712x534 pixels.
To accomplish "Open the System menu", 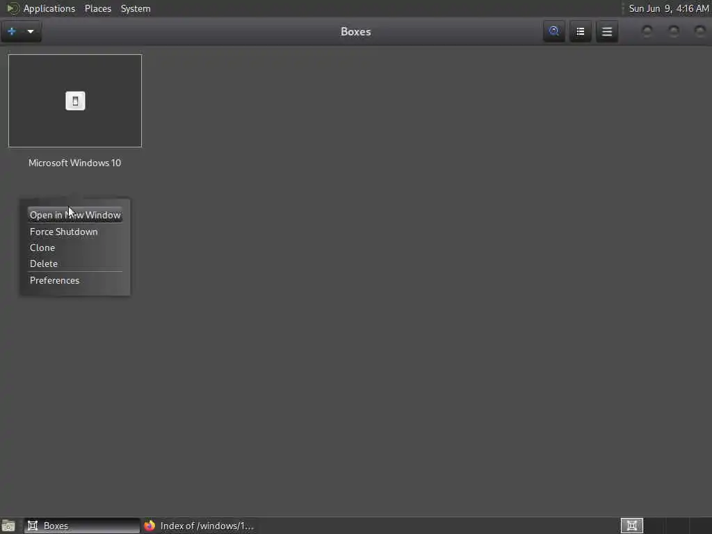I will [136, 8].
